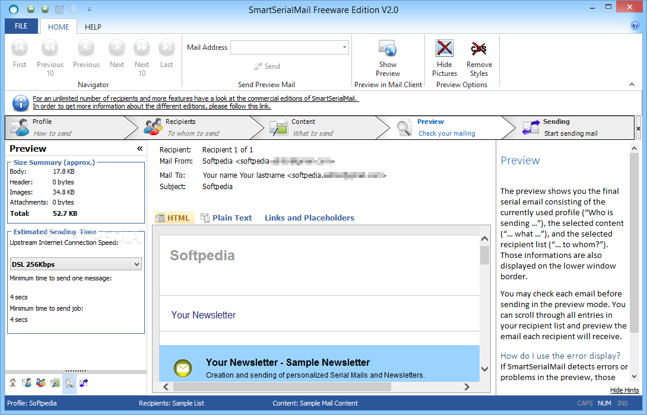Click the single Next navigator button

point(117,54)
